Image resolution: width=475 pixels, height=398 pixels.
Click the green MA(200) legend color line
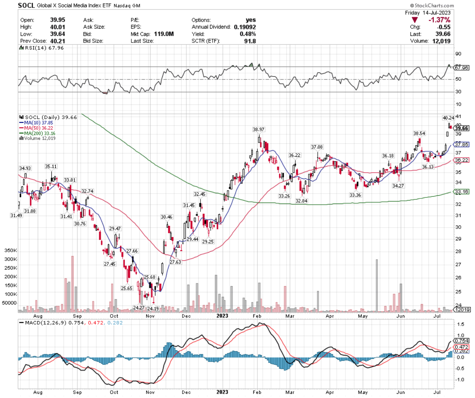[21, 133]
